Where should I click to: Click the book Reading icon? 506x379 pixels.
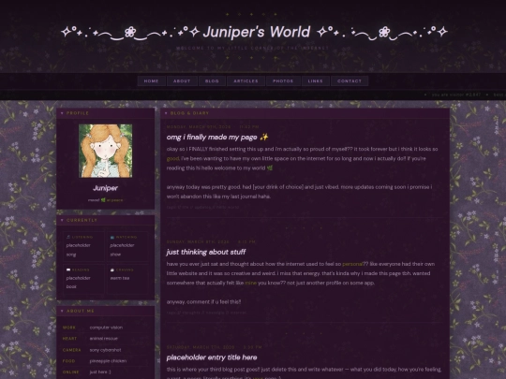68,270
